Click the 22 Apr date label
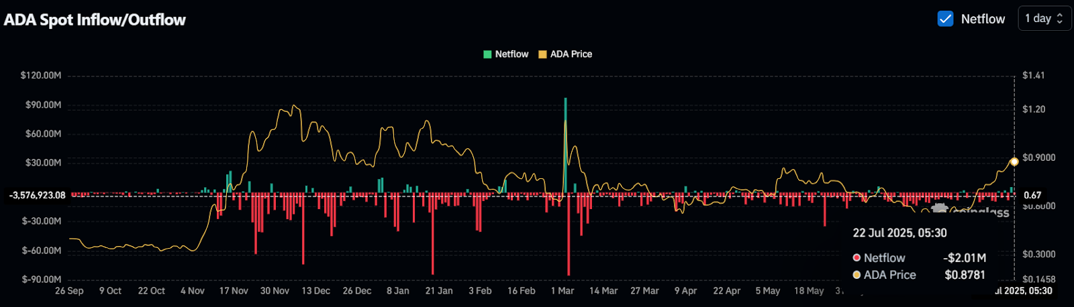The height and width of the screenshot is (307, 1074). 727,291
